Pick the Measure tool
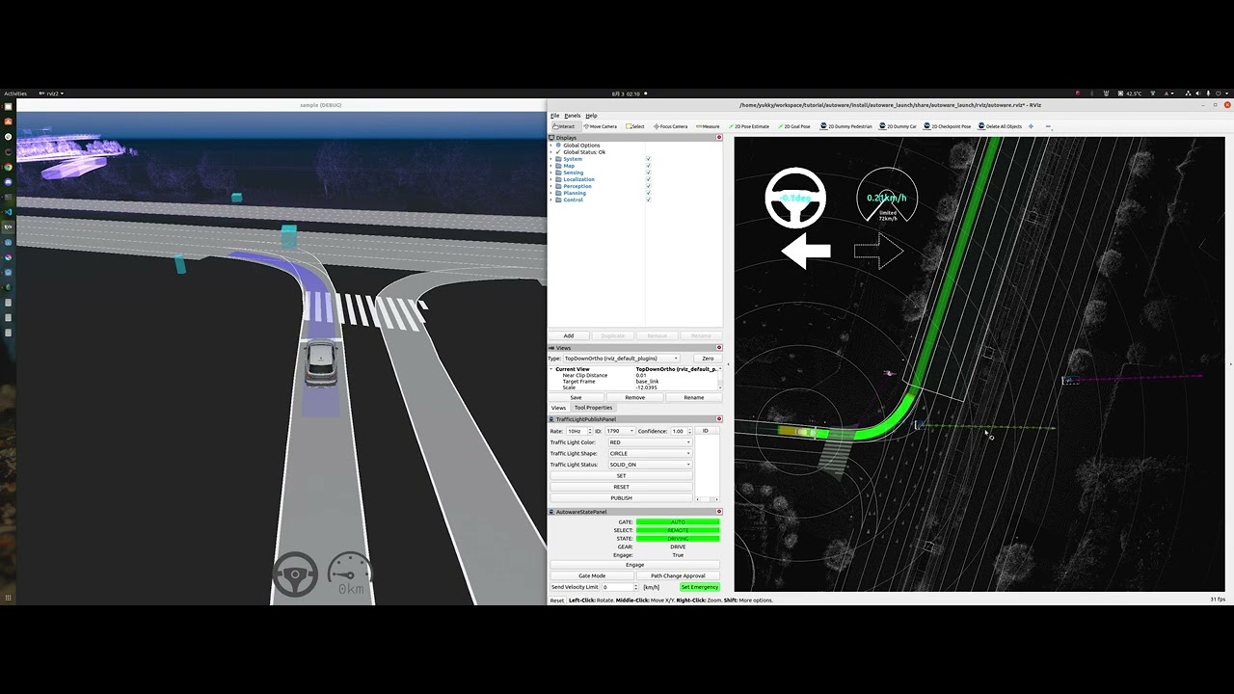1234x694 pixels. point(708,126)
